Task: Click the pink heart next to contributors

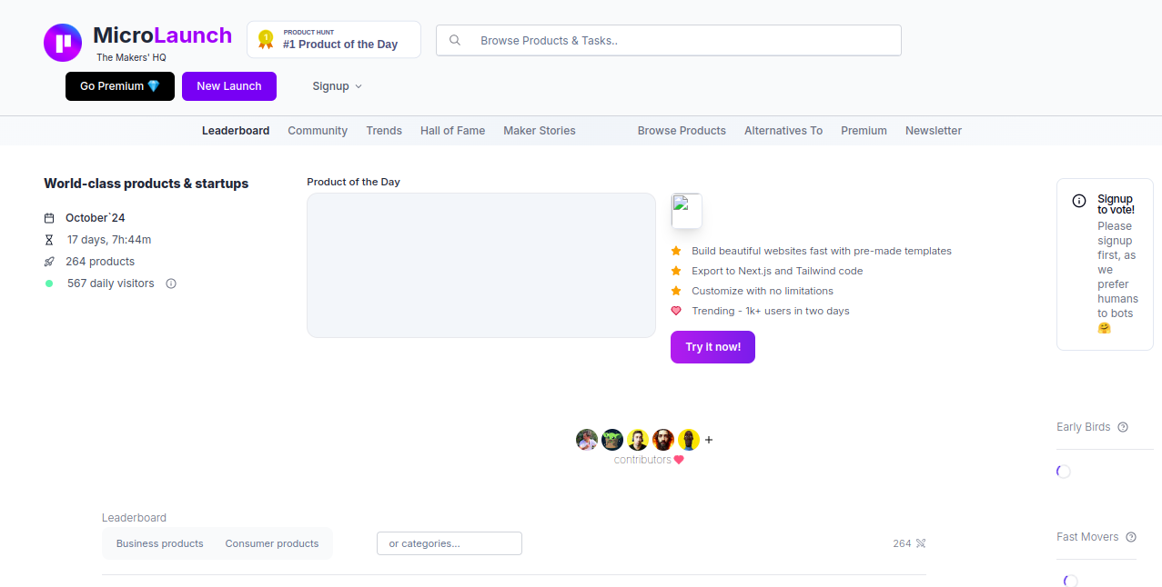Action: tap(679, 460)
